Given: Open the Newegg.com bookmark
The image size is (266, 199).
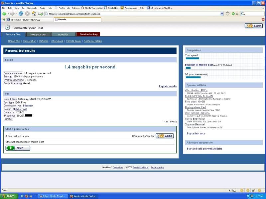Looking at the screenshot, I should coord(133,8).
